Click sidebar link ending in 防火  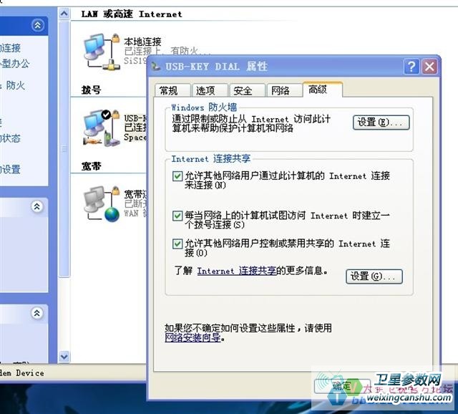click(x=13, y=85)
